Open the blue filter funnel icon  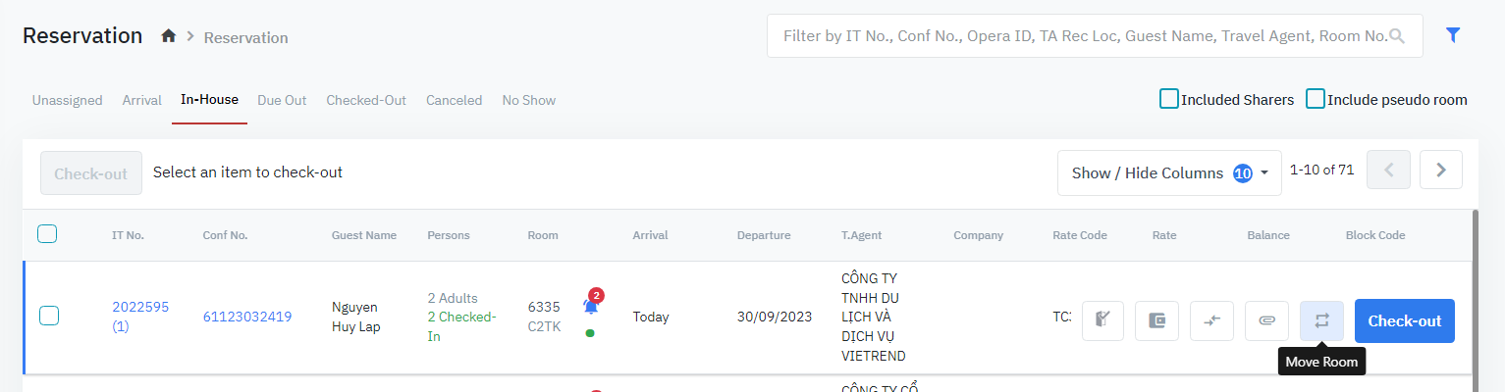1453,35
